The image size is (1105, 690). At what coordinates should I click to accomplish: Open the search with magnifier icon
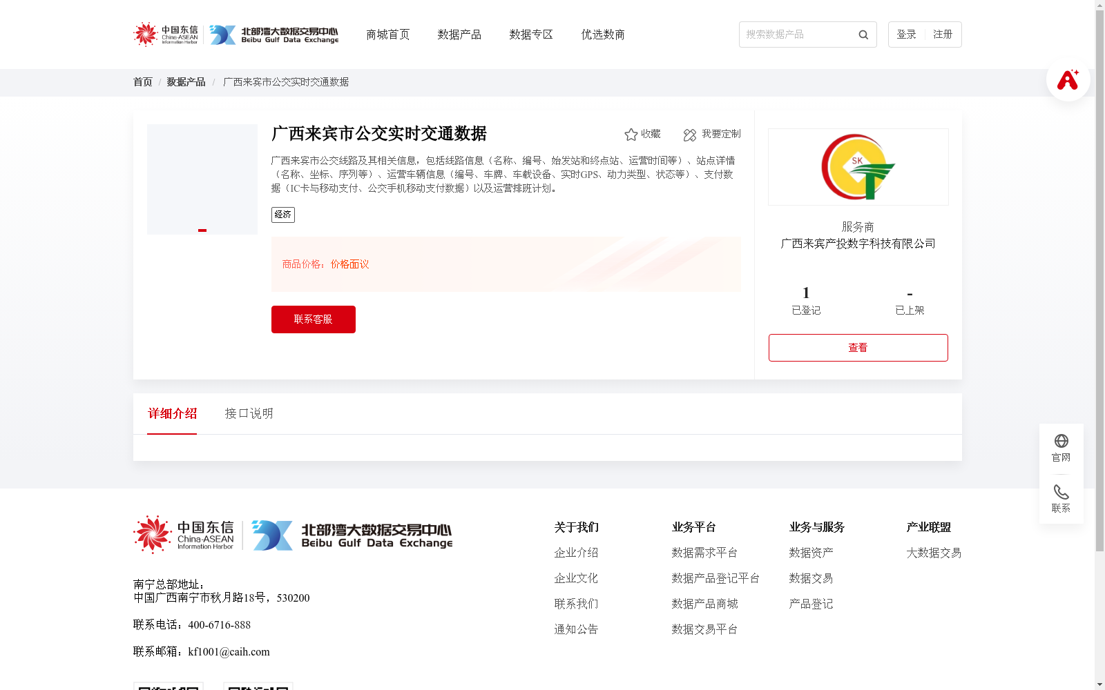click(x=863, y=34)
